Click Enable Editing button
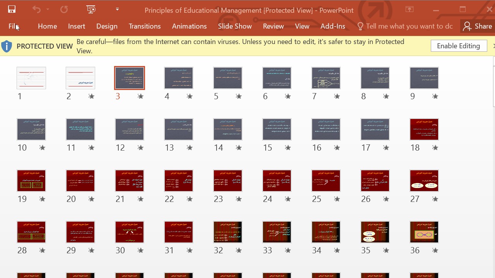Viewport: 495px width, 278px height. coord(458,46)
